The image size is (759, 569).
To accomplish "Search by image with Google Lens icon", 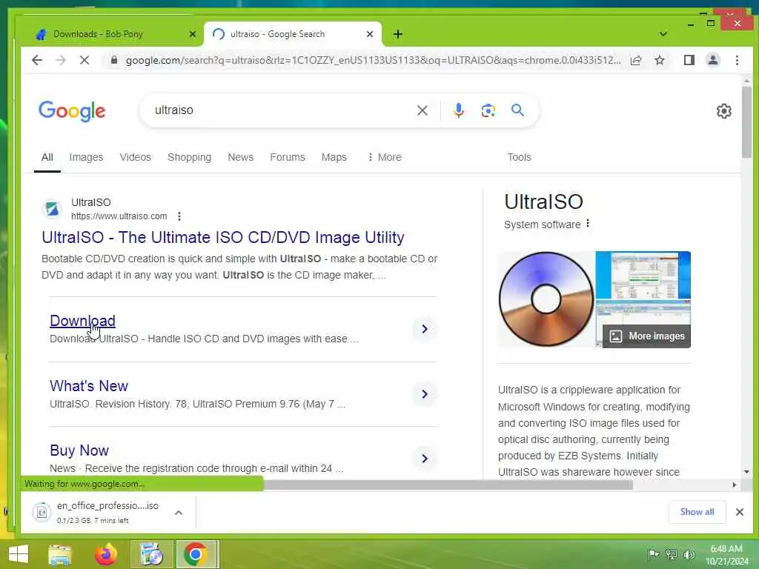I will pos(488,110).
